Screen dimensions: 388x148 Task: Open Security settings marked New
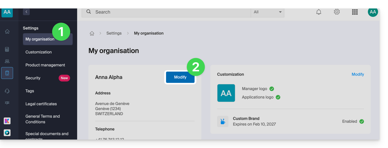(33, 78)
